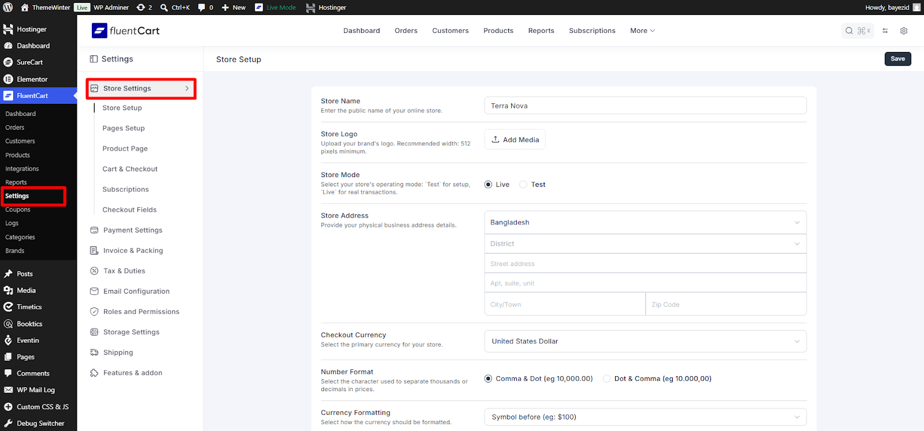Screen dimensions: 924x431
Task: Click the search icon in the header
Action: [x=849, y=31]
